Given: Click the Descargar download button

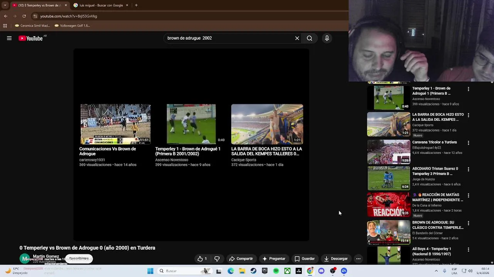Looking at the screenshot, I should click(336, 259).
